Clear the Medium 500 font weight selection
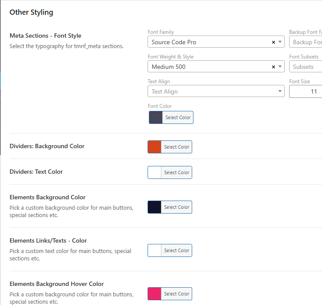The image size is (322, 305). point(273,67)
